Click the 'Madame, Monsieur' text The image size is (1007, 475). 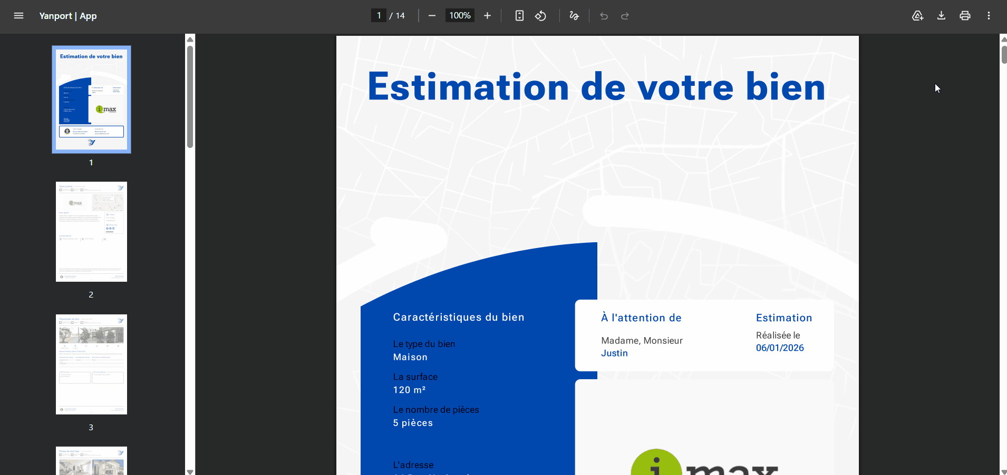[642, 341]
